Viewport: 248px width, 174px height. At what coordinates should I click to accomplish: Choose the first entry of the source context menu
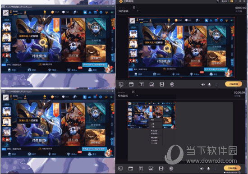click(x=153, y=120)
